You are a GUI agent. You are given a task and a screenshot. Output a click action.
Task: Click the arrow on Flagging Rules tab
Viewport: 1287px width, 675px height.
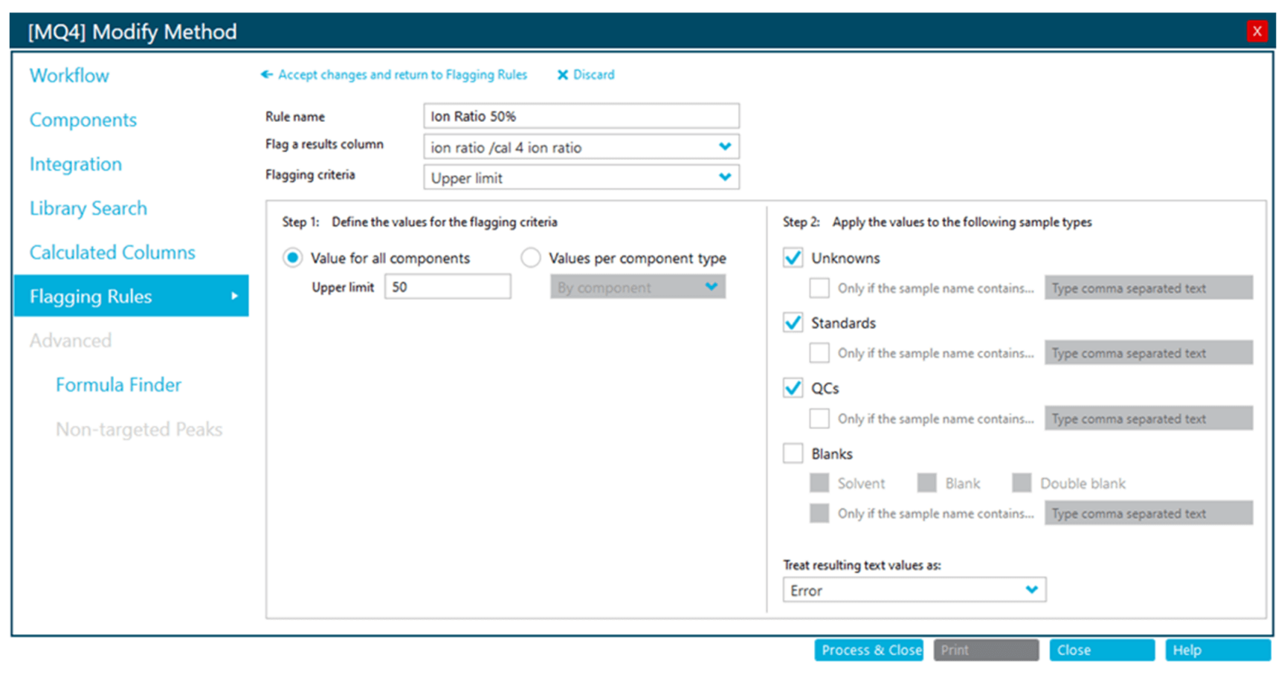tap(234, 296)
